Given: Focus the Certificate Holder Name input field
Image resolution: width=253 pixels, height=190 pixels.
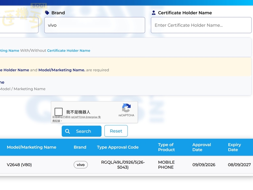Looking at the screenshot, I should [201, 25].
